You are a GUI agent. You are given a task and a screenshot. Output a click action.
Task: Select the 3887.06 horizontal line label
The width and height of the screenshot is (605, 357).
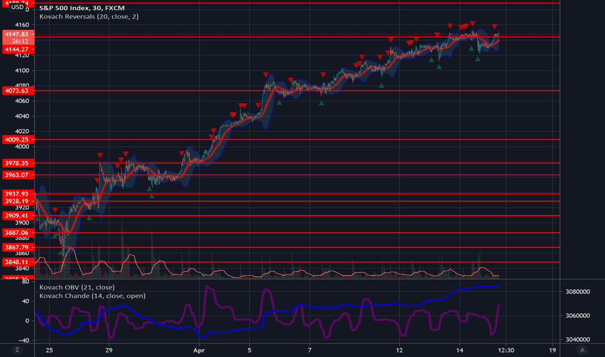(x=18, y=233)
